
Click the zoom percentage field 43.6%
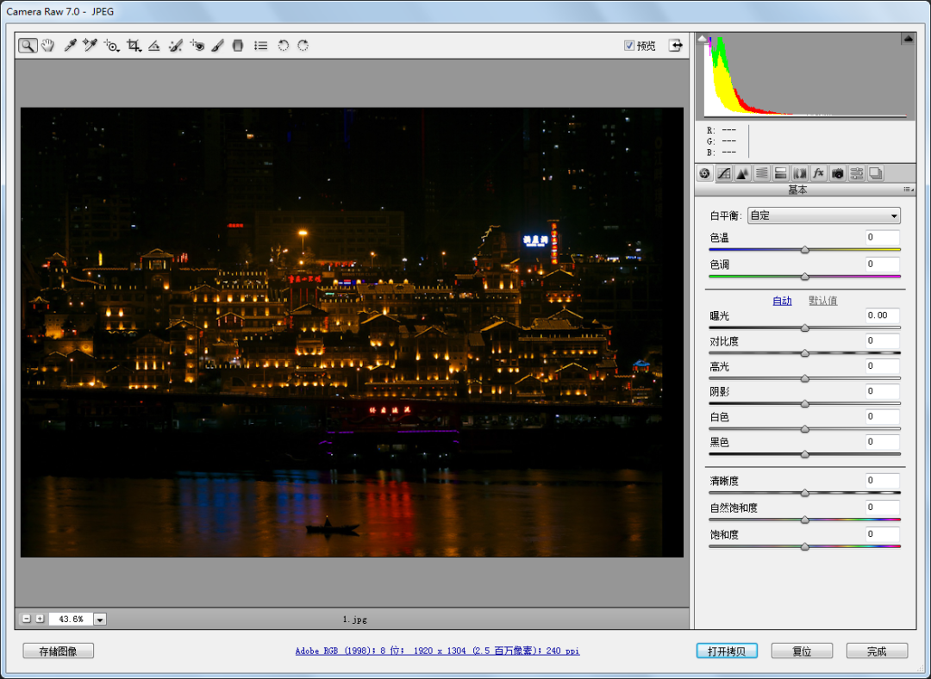click(x=71, y=619)
